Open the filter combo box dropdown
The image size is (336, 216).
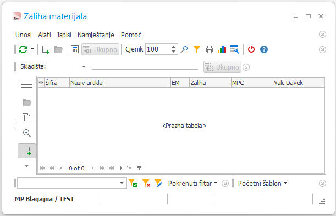tap(122, 183)
